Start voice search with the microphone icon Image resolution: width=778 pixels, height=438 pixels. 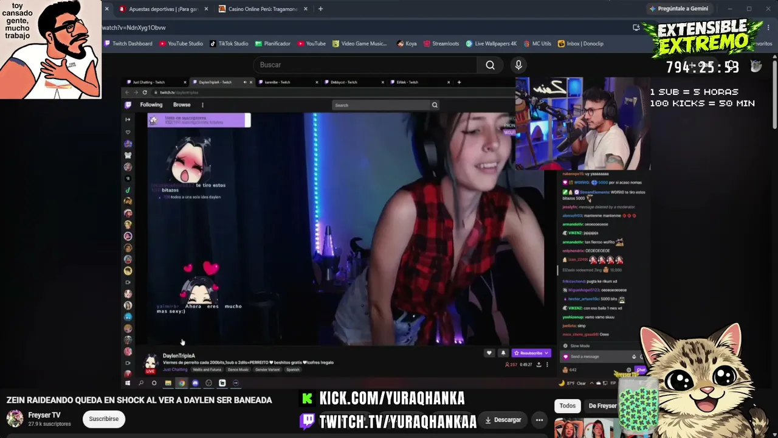518,65
